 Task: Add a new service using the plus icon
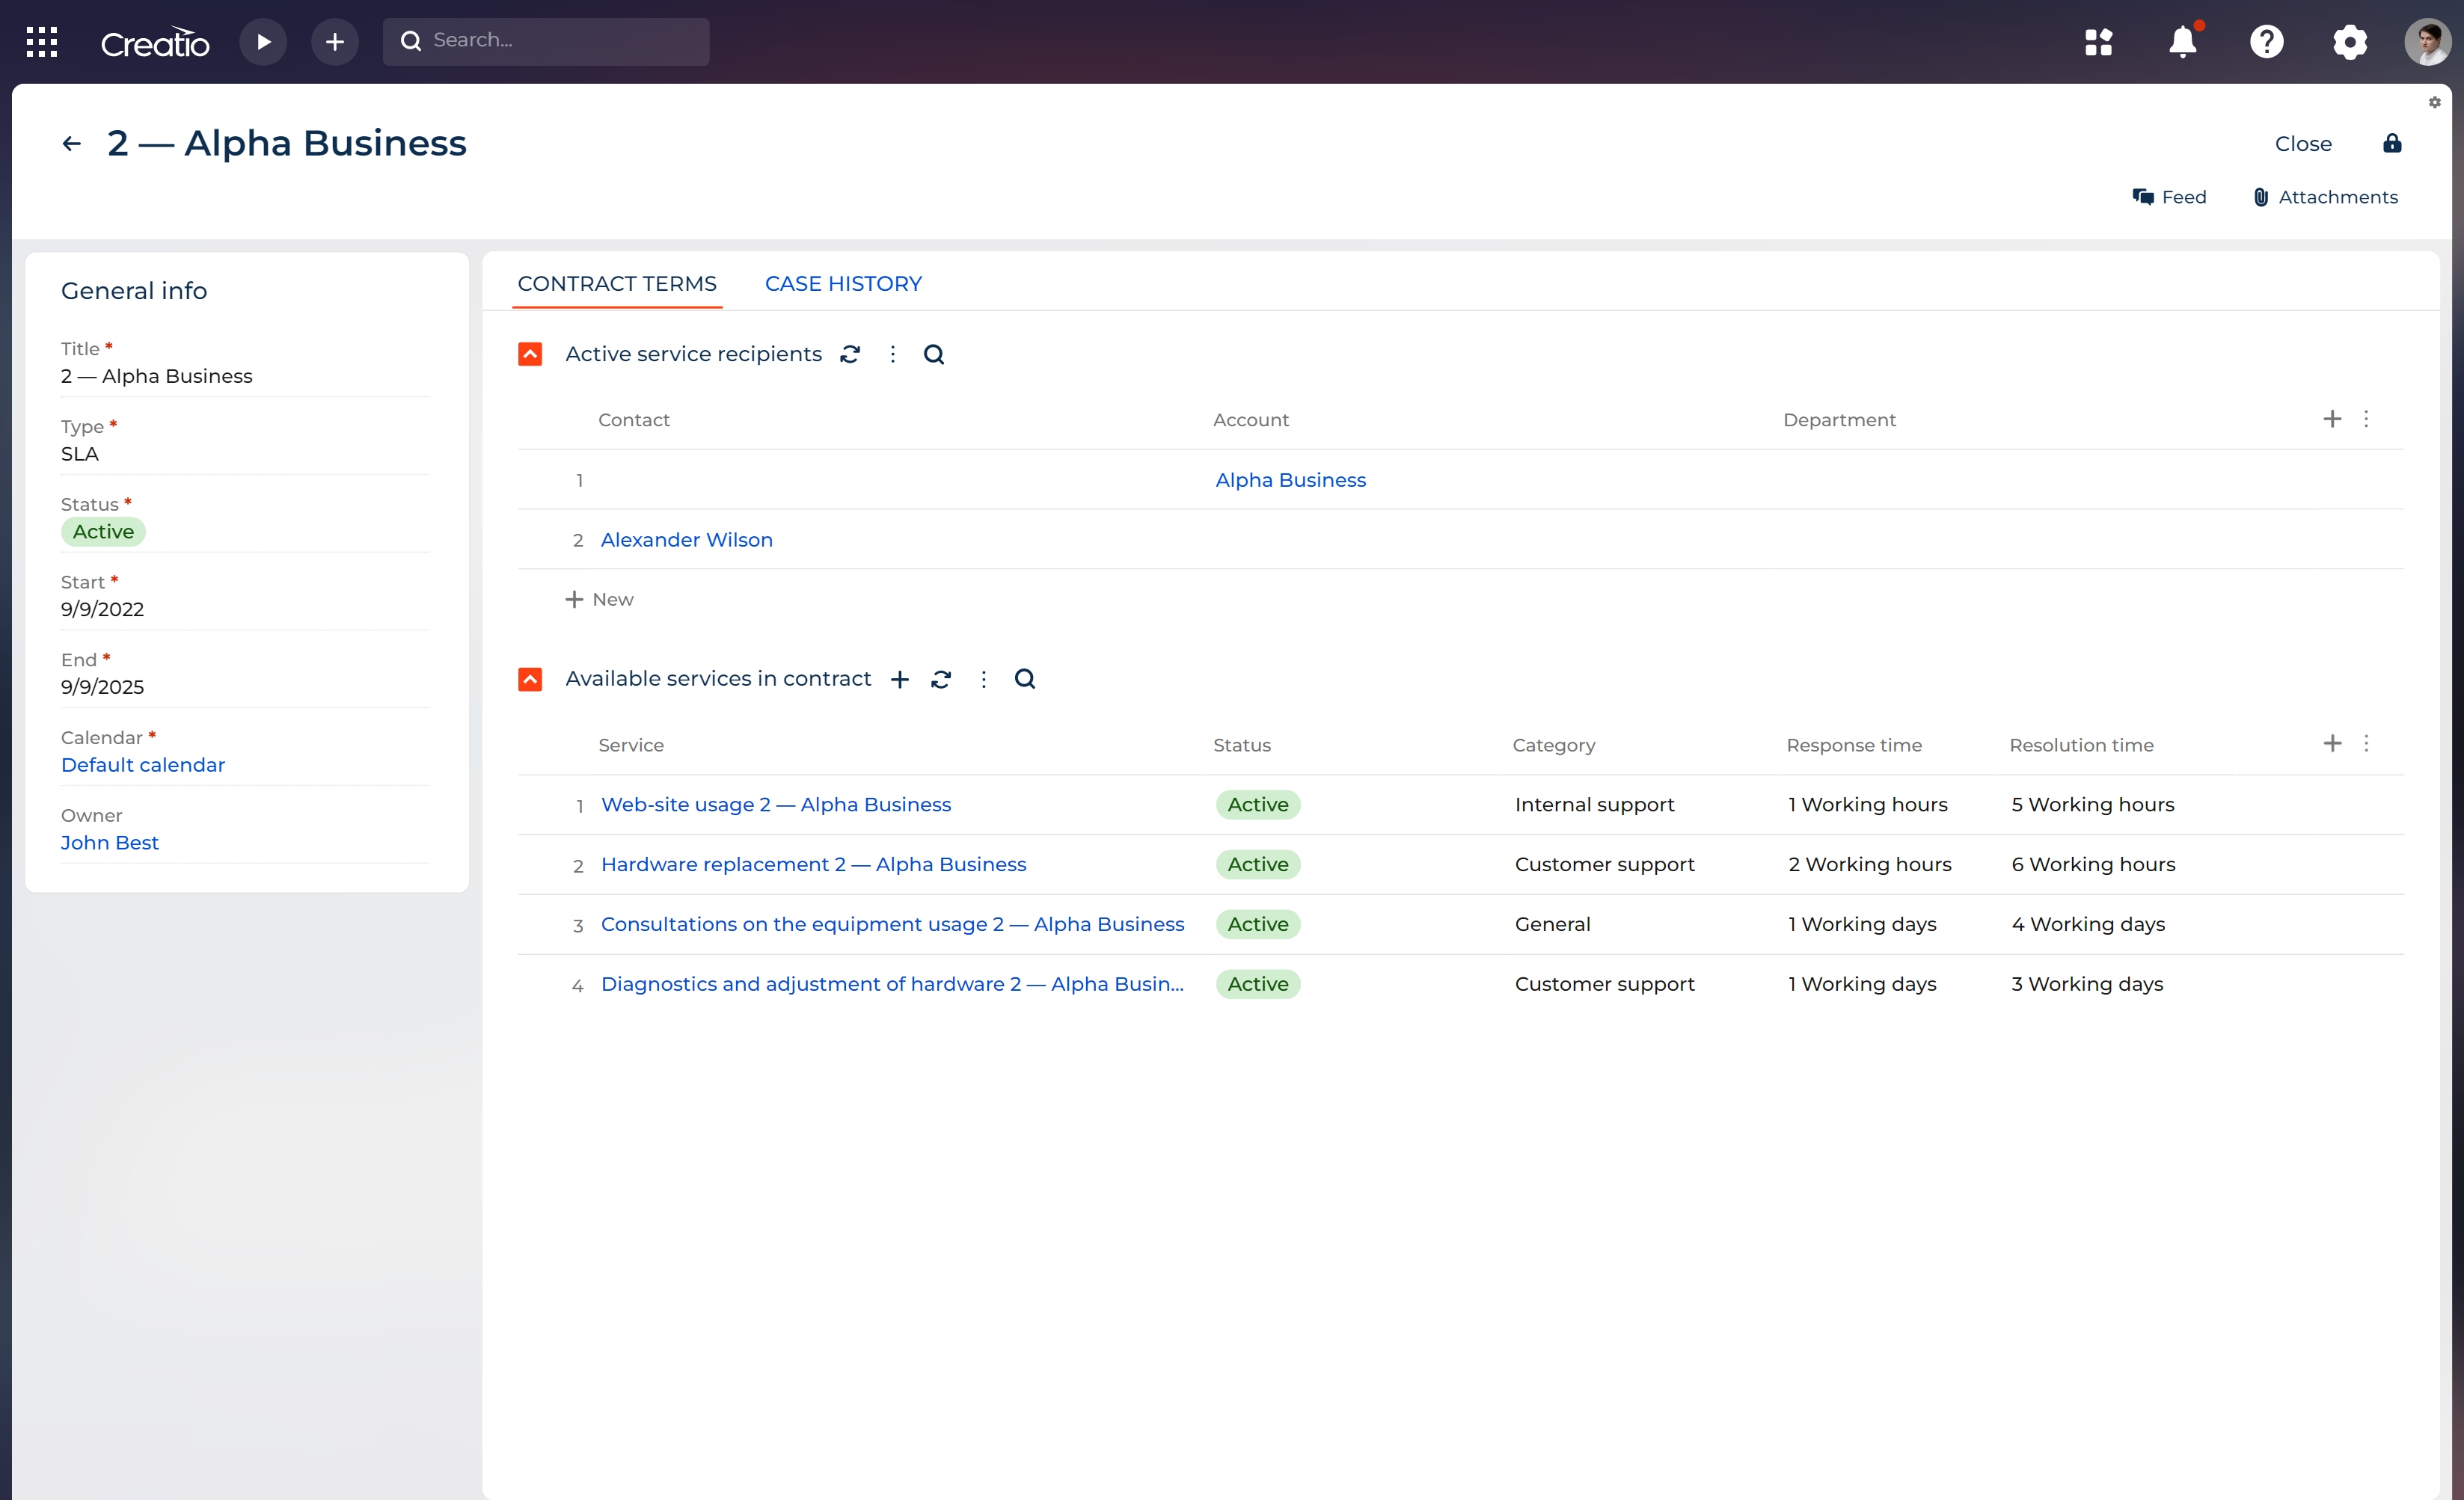[899, 678]
